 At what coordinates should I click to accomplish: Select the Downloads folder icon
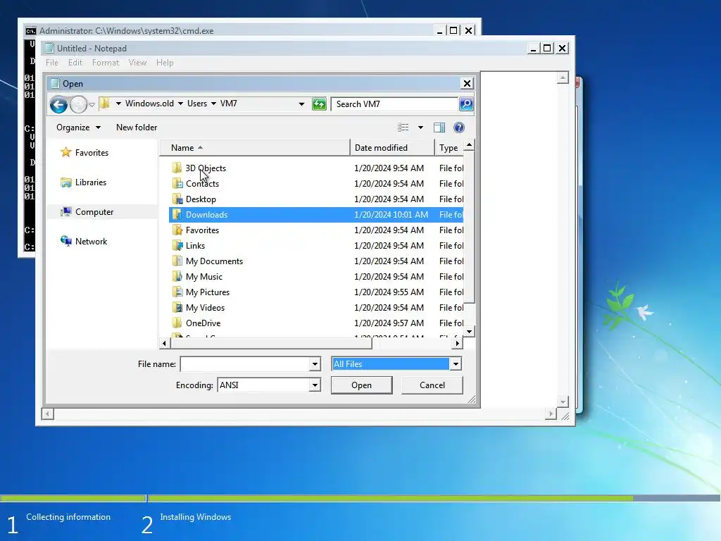[177, 215]
